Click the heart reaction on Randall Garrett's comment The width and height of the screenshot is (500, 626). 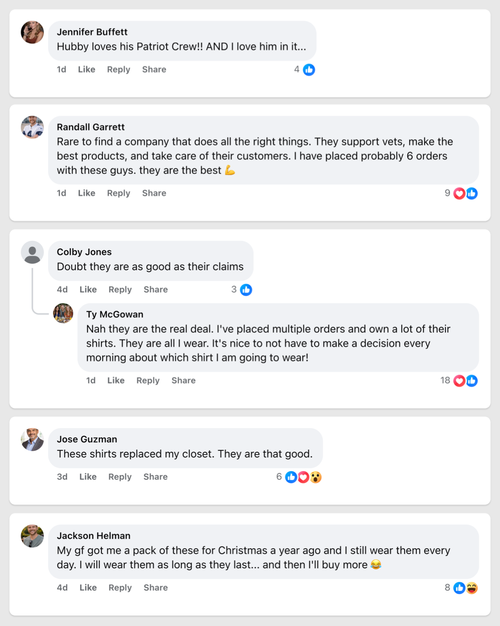point(459,193)
